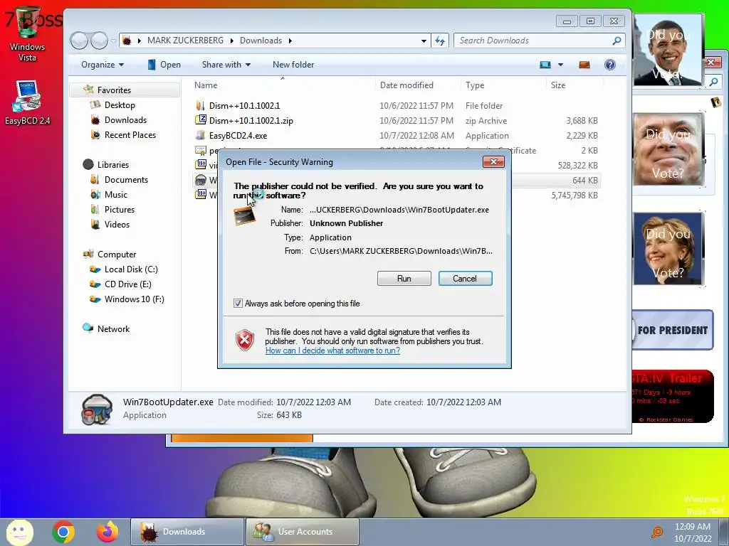The image size is (729, 546).
Task: Select Network in the navigation pane
Action: (113, 328)
